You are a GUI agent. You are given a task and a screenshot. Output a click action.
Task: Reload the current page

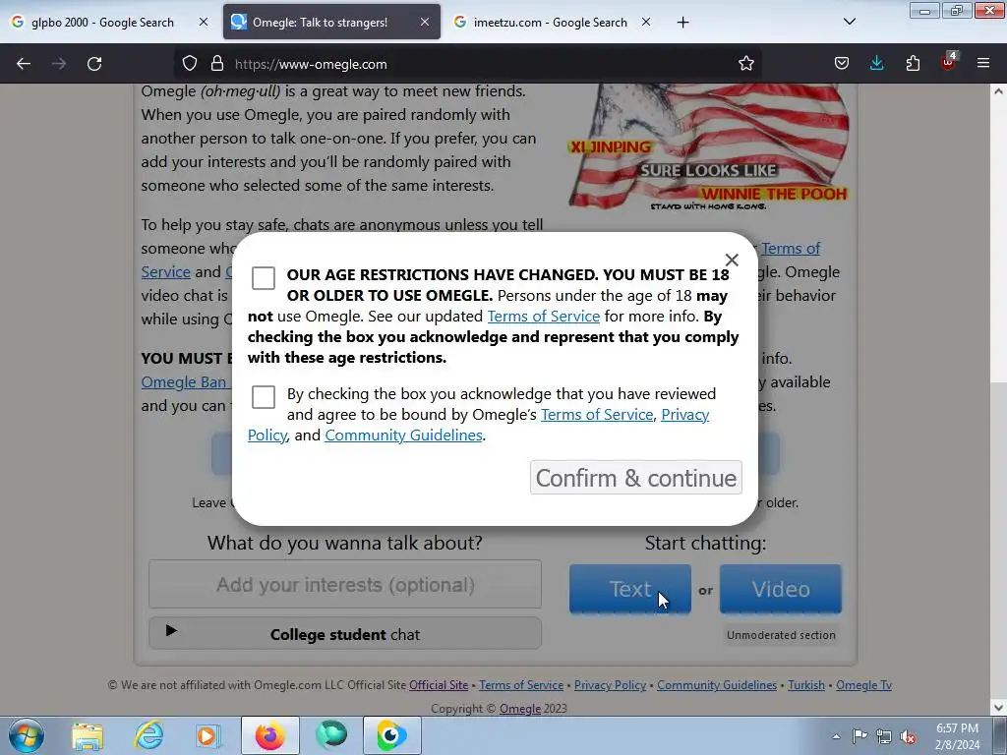94,64
